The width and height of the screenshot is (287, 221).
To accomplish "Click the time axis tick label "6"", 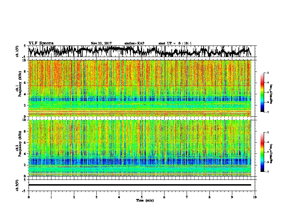I will [165, 197].
